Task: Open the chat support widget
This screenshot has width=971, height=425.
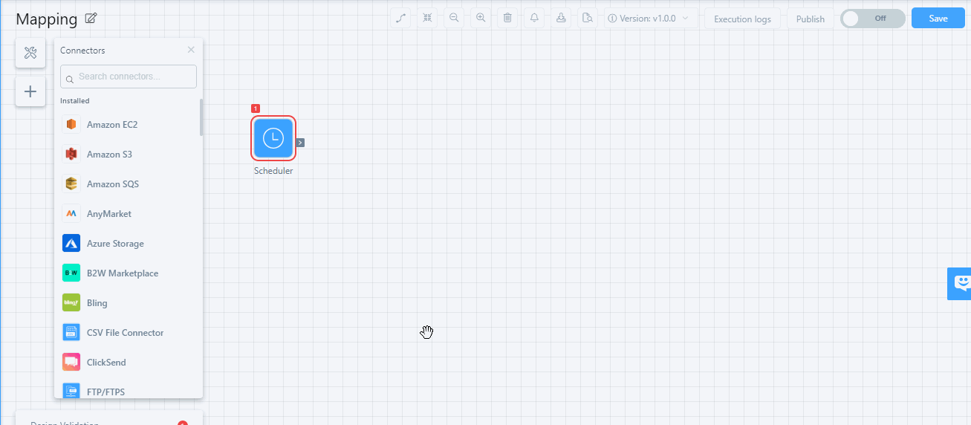Action: point(960,284)
